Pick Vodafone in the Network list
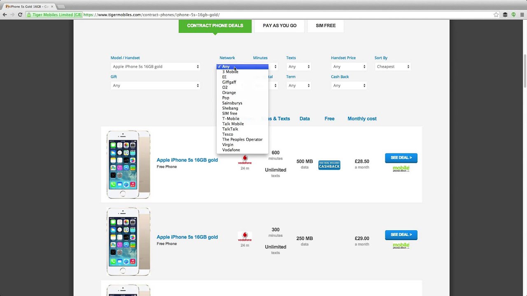The width and height of the screenshot is (527, 296). [242, 150]
